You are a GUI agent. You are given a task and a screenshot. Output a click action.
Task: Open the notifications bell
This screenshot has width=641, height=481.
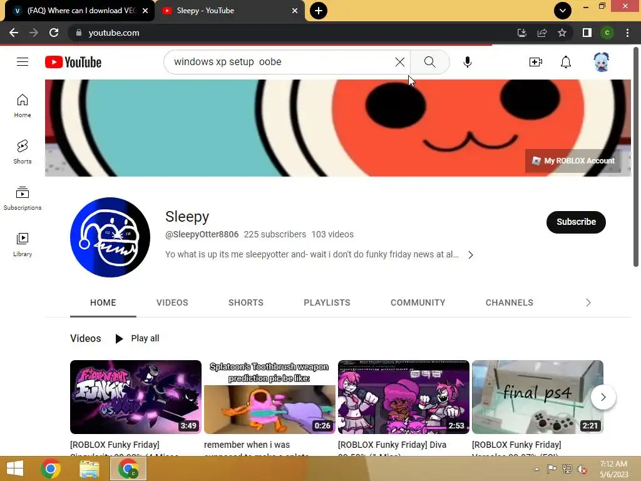click(x=566, y=62)
